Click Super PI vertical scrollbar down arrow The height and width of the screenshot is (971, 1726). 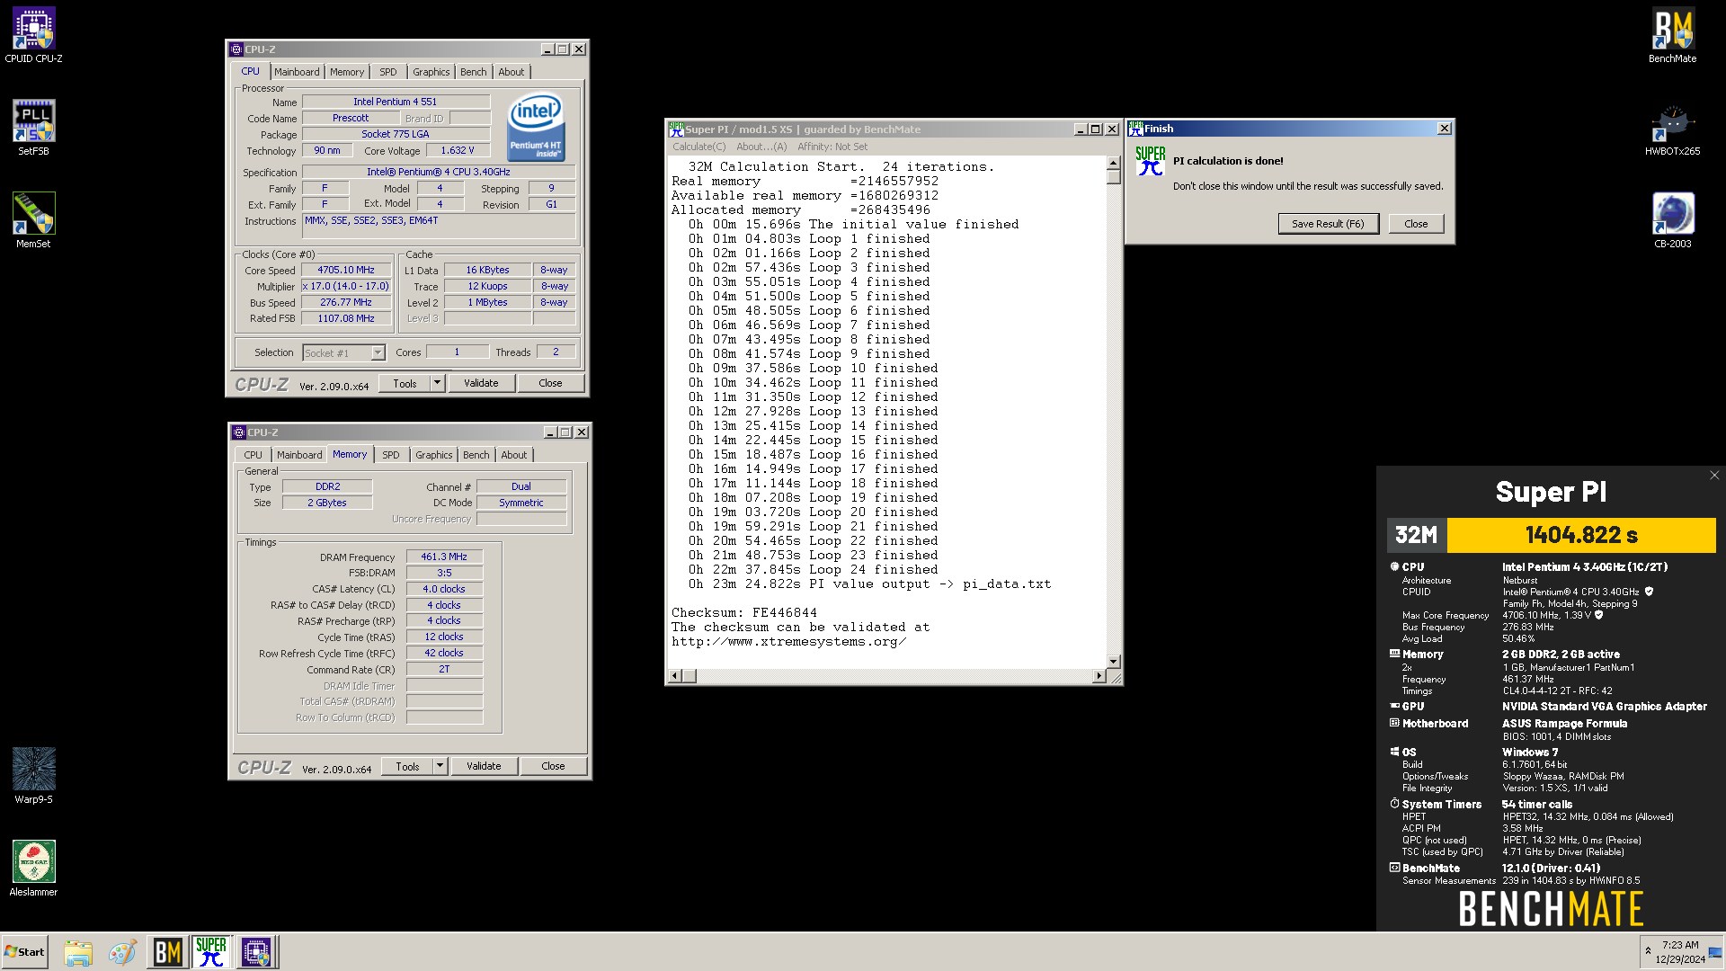pyautogui.click(x=1113, y=661)
